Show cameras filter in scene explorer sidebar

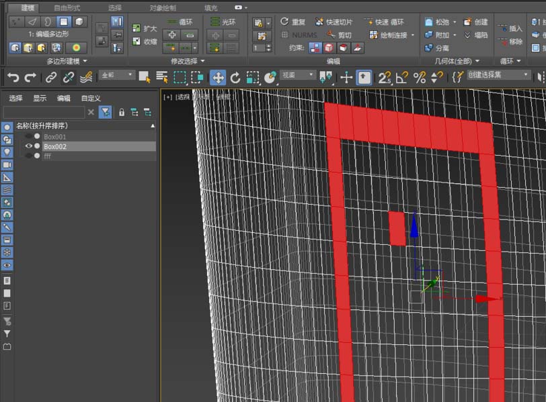(7, 164)
